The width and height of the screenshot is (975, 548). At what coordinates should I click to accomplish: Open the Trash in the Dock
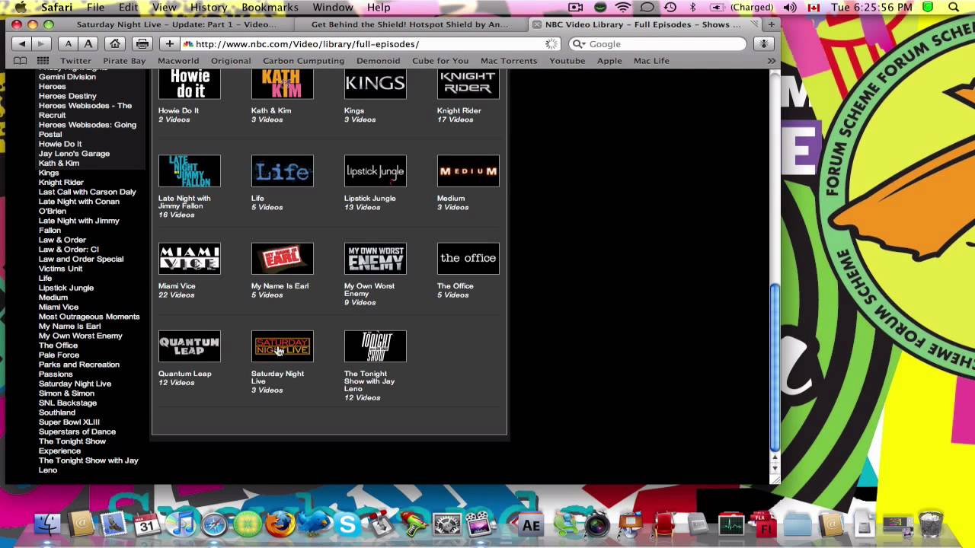(x=931, y=524)
